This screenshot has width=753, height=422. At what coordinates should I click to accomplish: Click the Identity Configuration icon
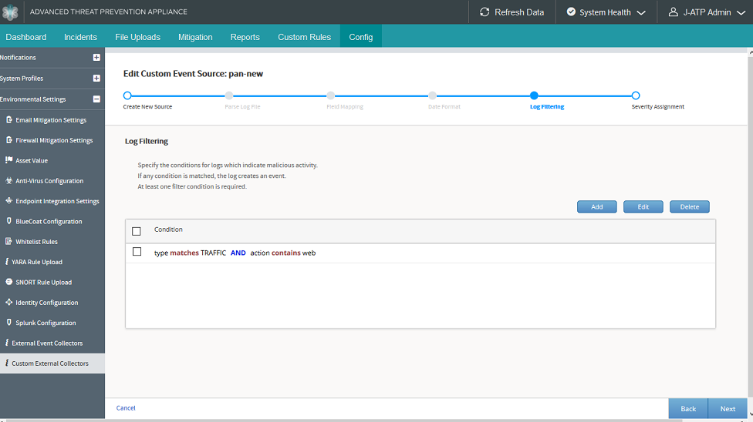pyautogui.click(x=8, y=302)
